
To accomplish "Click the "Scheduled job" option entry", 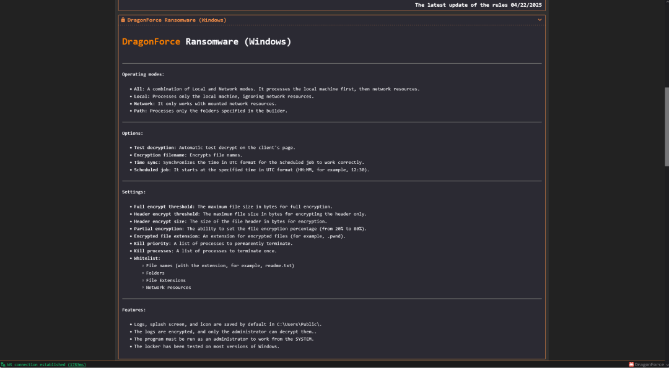I will tap(251, 170).
